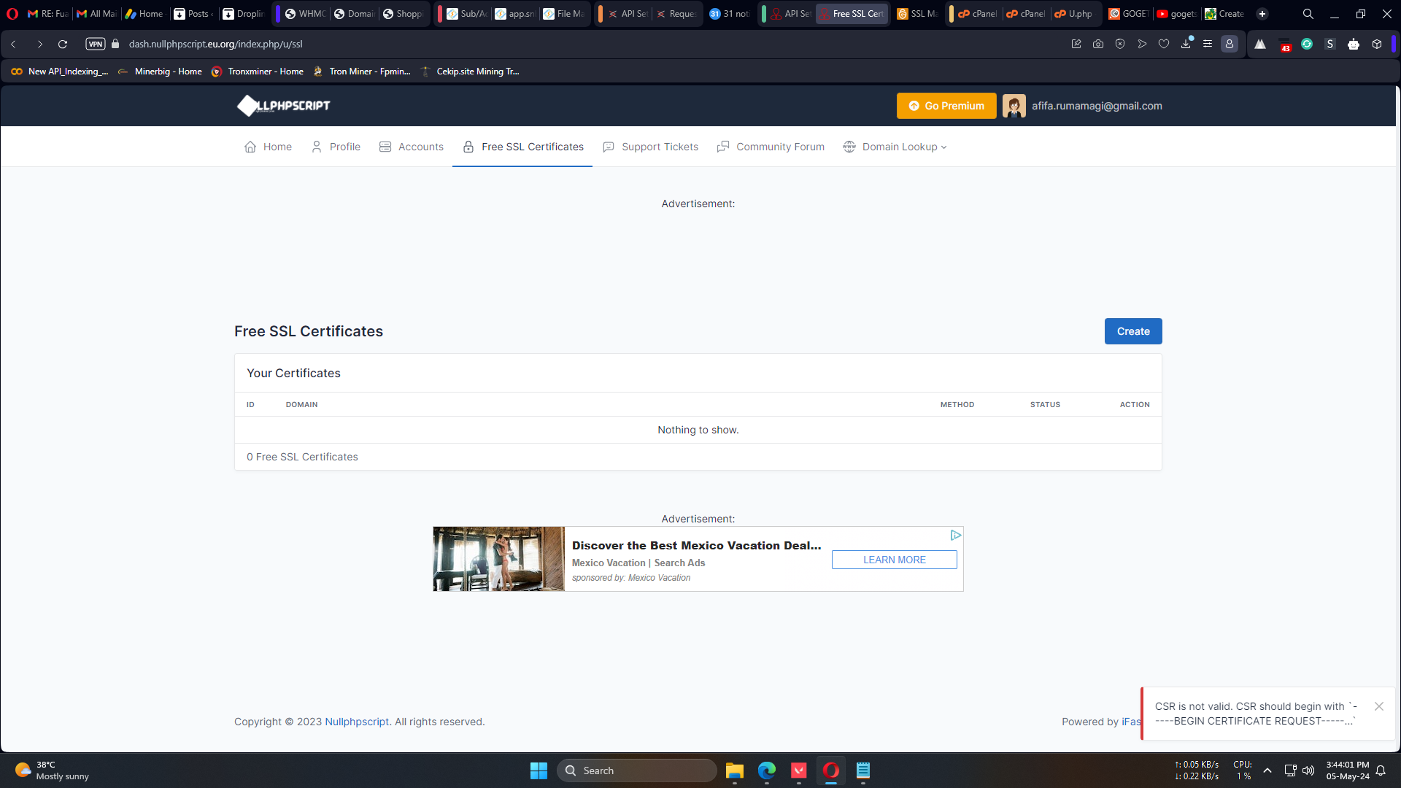The width and height of the screenshot is (1401, 788).
Task: Click the browser forward arrow
Action: (x=39, y=44)
